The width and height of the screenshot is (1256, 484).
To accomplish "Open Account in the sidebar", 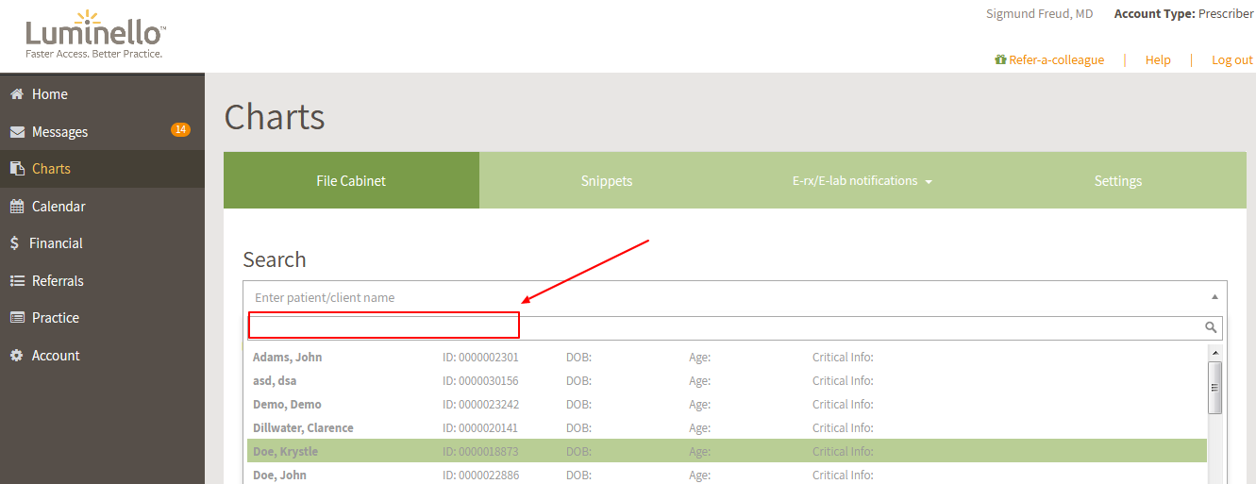I will click(102, 356).
